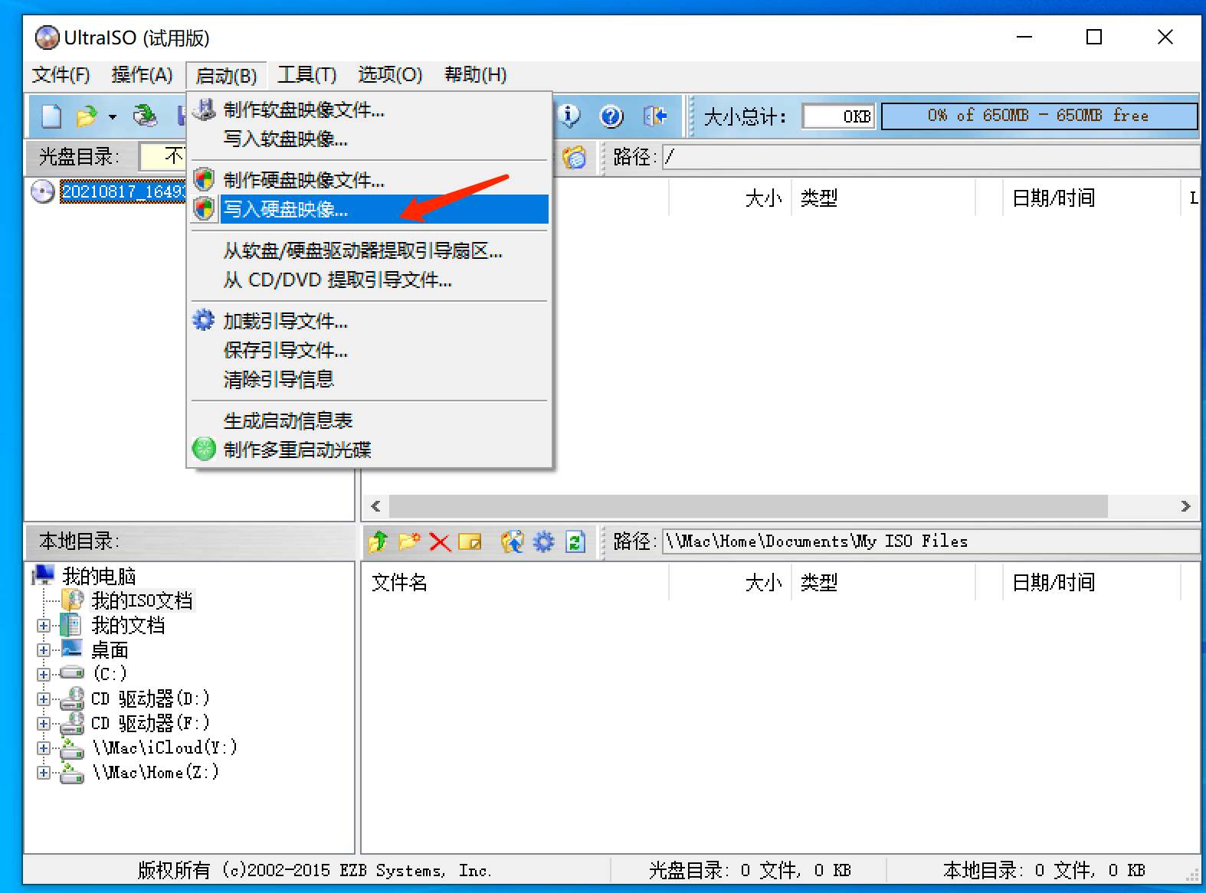Expand the \\Mac\Home(Z:) node
The image size is (1206, 893).
44,773
